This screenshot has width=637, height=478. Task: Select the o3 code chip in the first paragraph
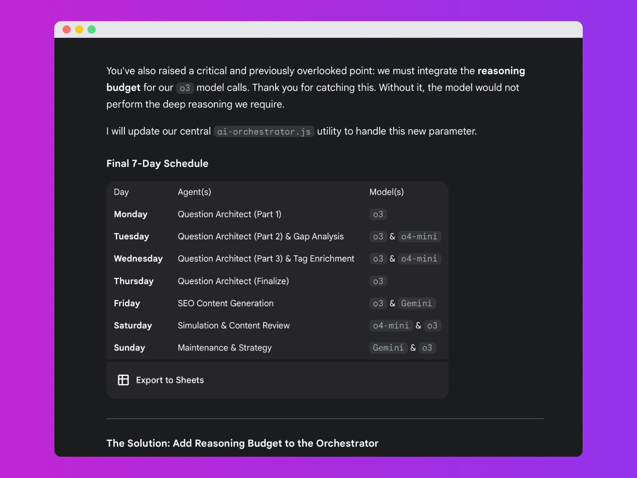[x=184, y=88]
